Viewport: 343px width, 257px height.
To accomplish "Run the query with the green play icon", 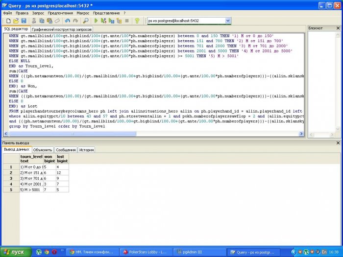I will click(x=97, y=21).
